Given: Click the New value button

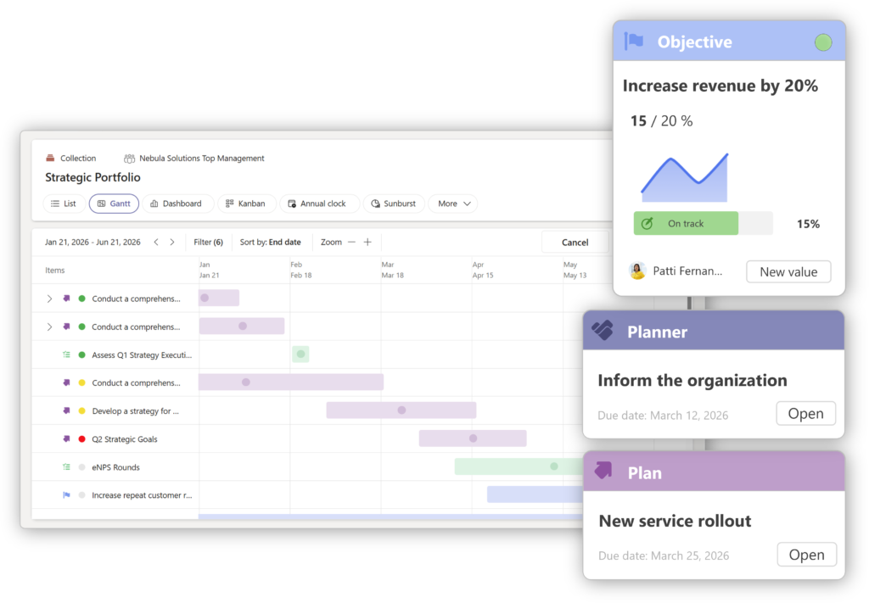Looking at the screenshot, I should pos(788,272).
